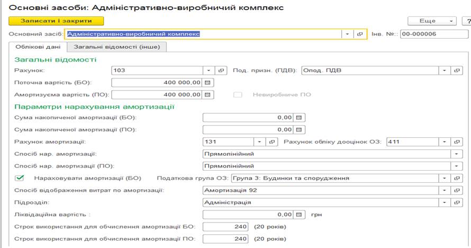Viewport: 471px width, 248px height.
Task: Open linked record icon next to Рахунок 103
Action: pyautogui.click(x=222, y=70)
